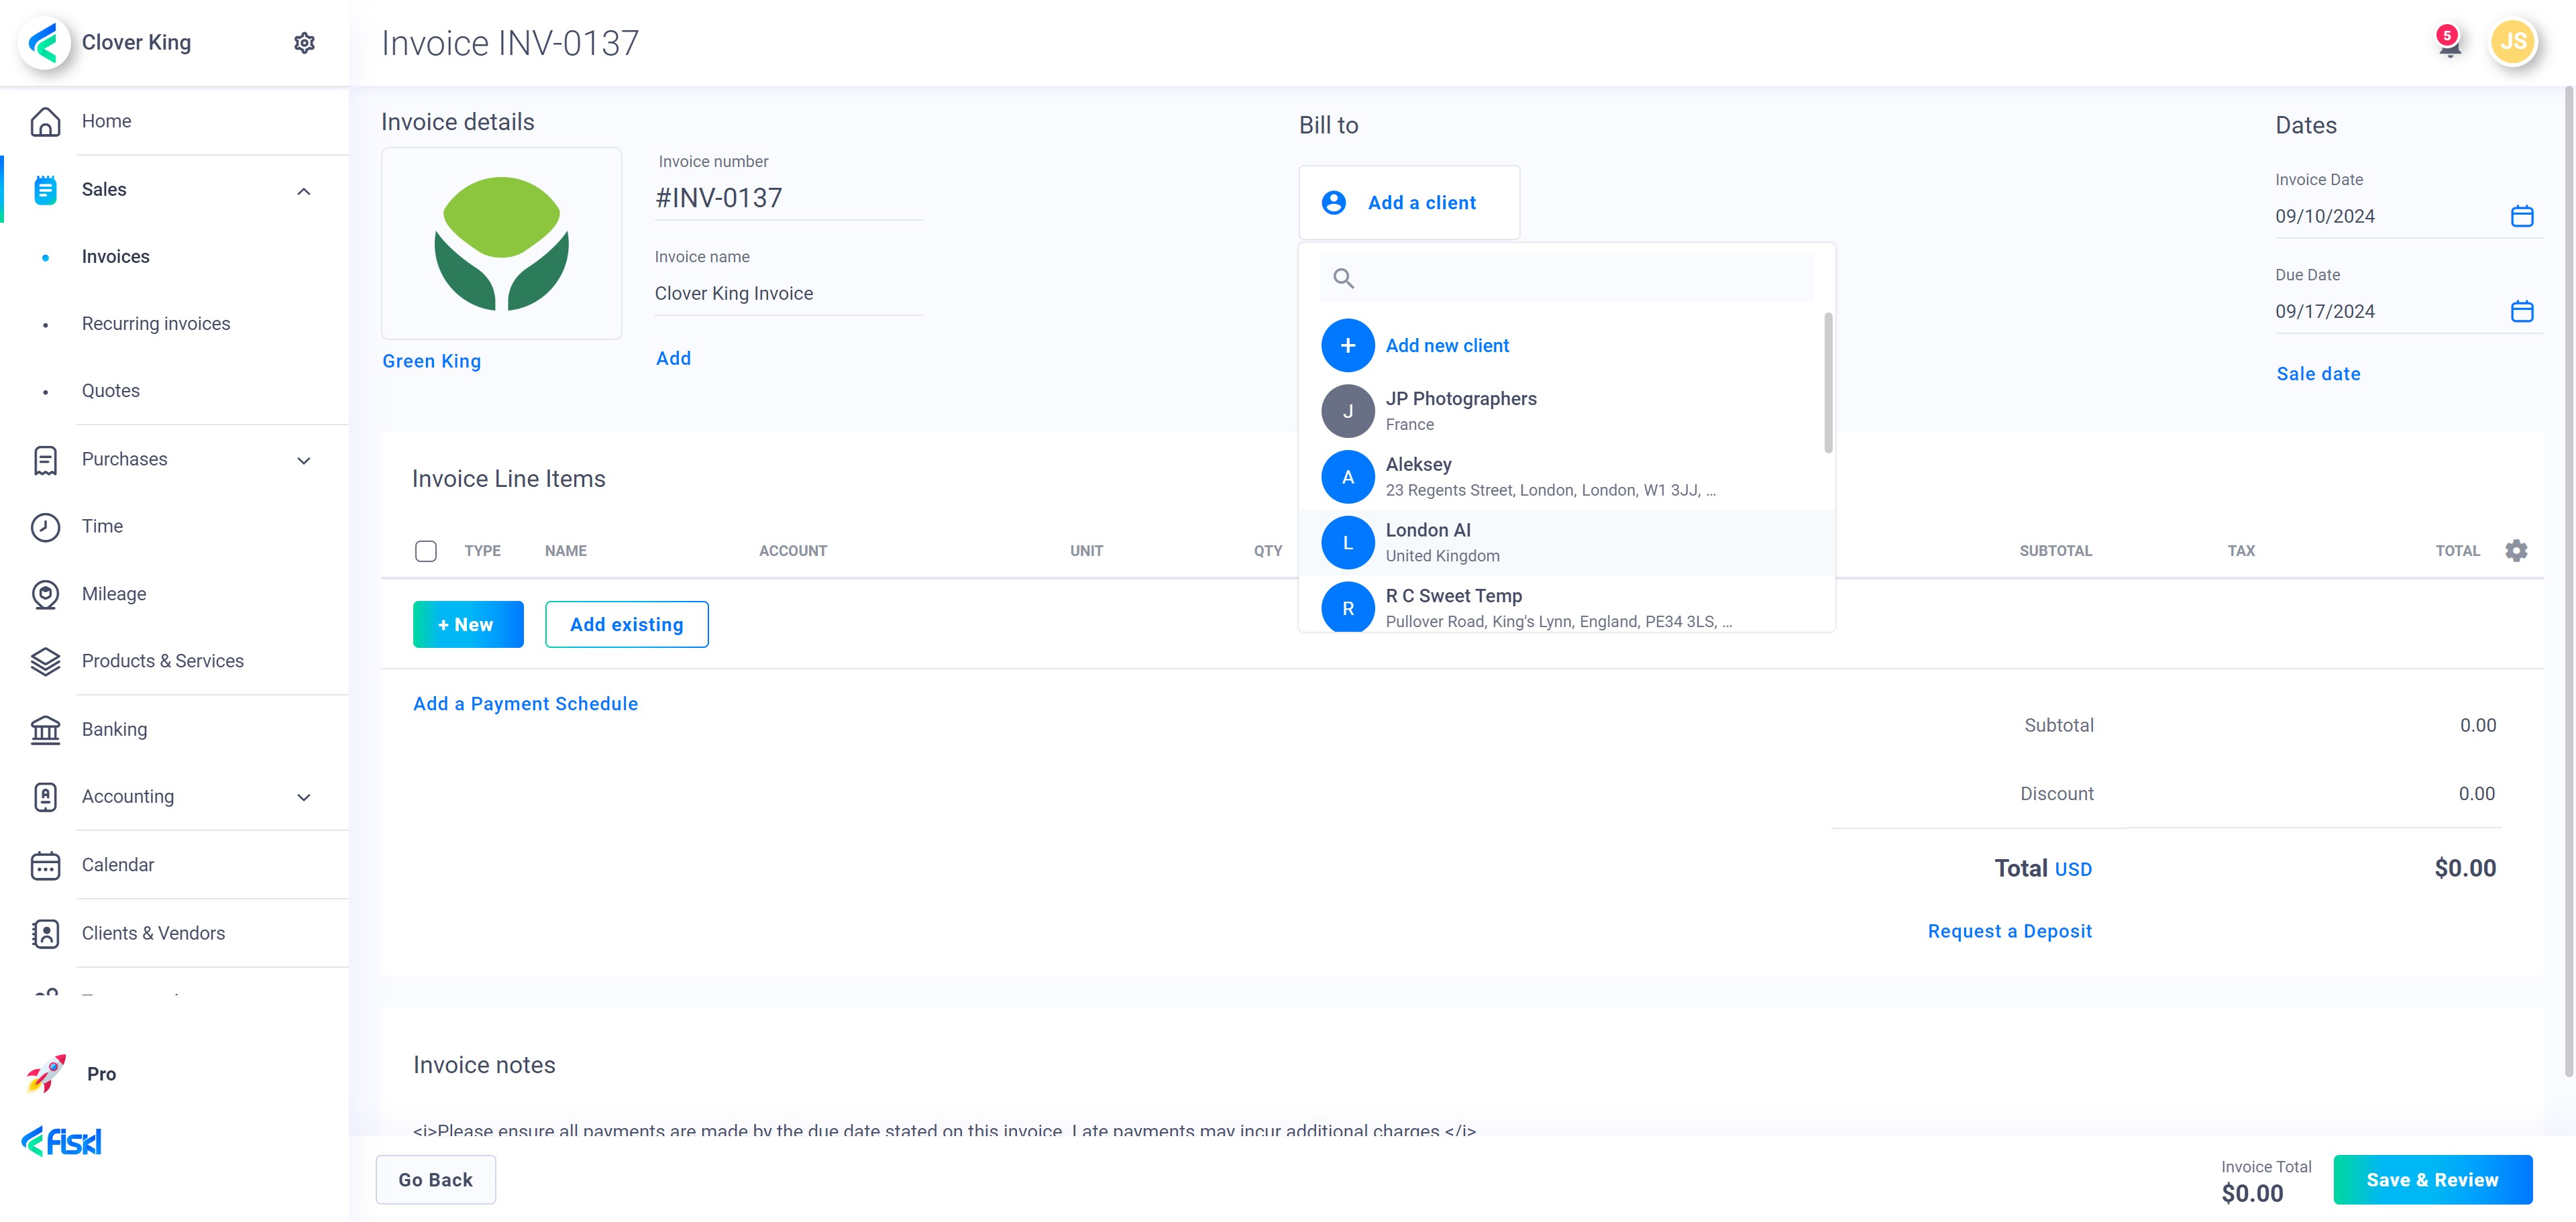Image resolution: width=2576 pixels, height=1222 pixels.
Task: Collapse the Sales menu chevron
Action: (304, 191)
